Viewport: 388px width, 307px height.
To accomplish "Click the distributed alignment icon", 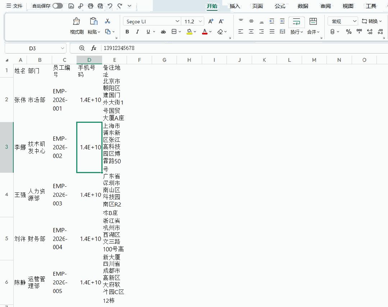I will click(x=282, y=31).
